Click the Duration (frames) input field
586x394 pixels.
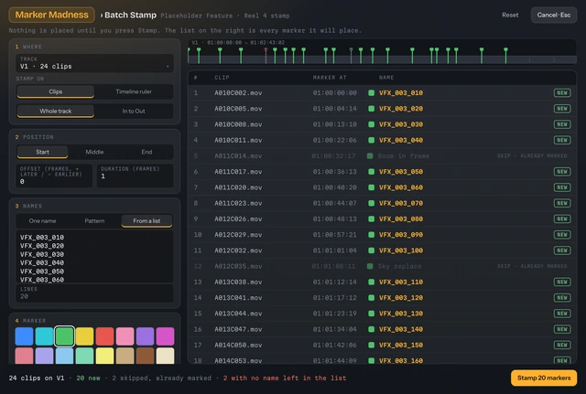point(135,176)
